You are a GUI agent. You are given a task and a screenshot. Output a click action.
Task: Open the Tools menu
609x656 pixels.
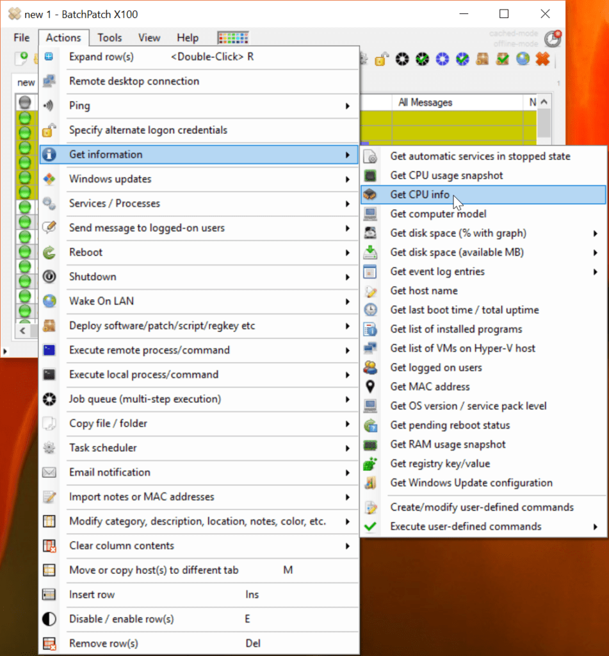tap(109, 37)
